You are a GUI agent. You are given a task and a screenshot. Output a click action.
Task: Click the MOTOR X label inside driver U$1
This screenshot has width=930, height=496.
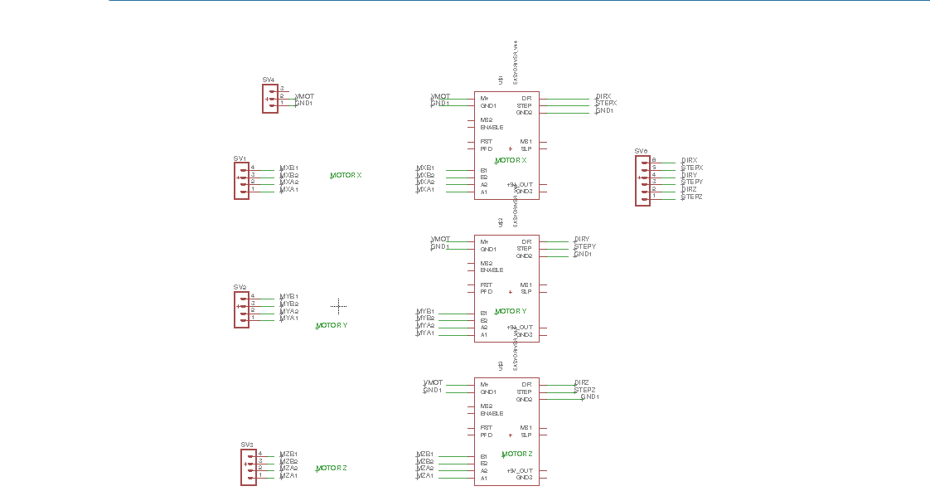coord(511,161)
